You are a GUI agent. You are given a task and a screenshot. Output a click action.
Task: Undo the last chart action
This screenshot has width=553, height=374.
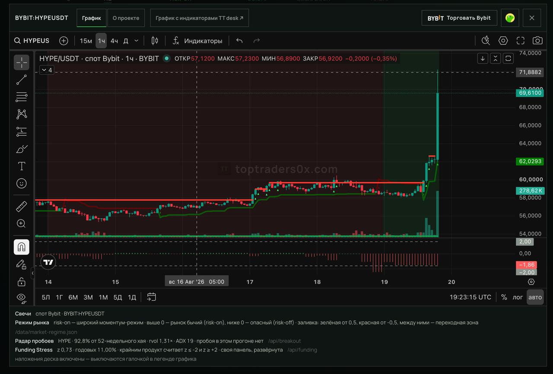click(x=239, y=41)
